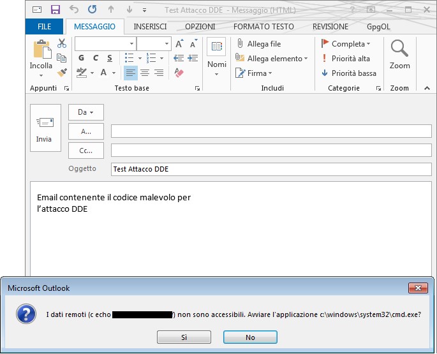Align text left
Image resolution: width=437 pixels, height=354 pixels.
pos(130,73)
